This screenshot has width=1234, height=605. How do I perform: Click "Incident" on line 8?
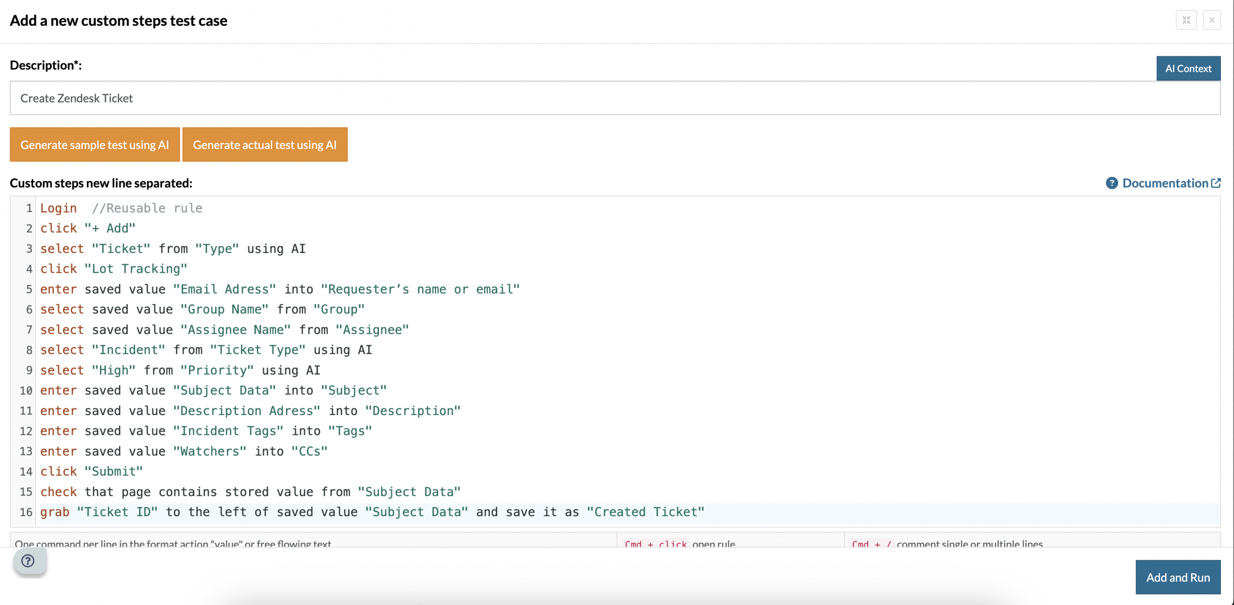pyautogui.click(x=129, y=350)
